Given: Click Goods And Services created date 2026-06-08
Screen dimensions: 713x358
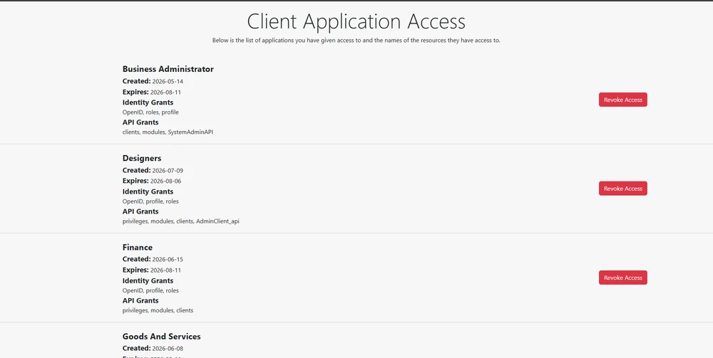Looking at the screenshot, I should click(x=168, y=349).
